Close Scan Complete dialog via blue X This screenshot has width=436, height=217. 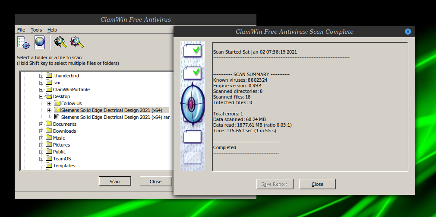point(408,32)
